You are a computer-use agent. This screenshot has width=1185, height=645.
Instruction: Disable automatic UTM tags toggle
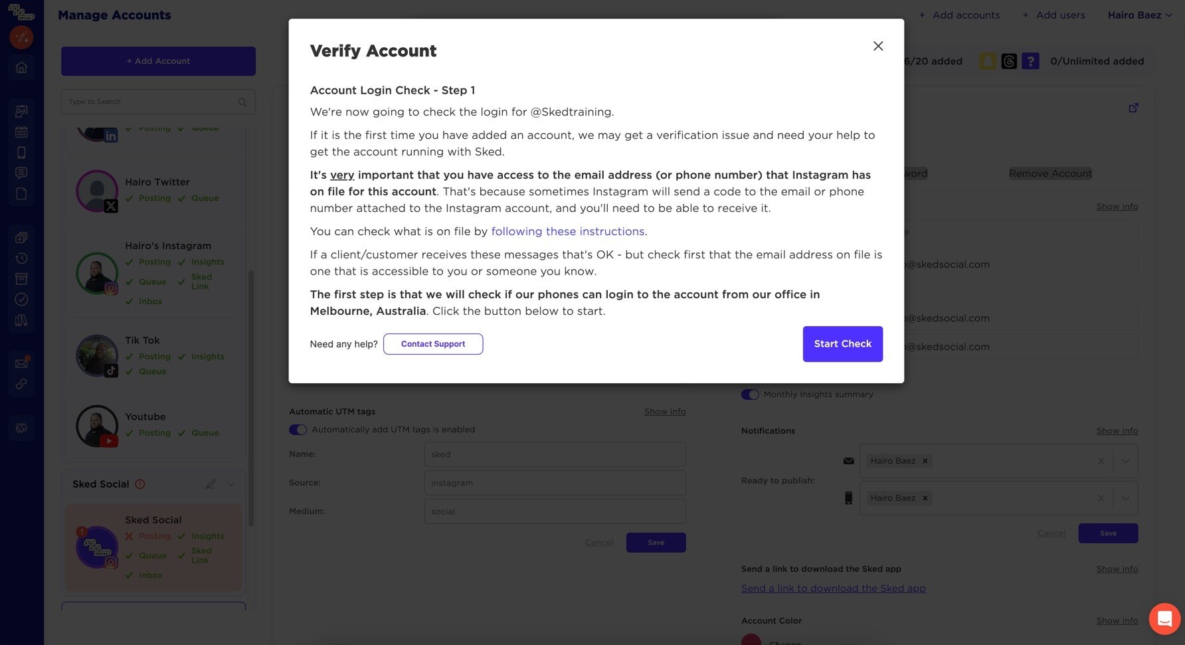pyautogui.click(x=298, y=430)
